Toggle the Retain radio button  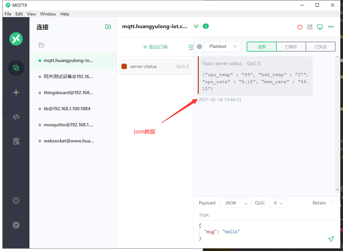coord(332,203)
